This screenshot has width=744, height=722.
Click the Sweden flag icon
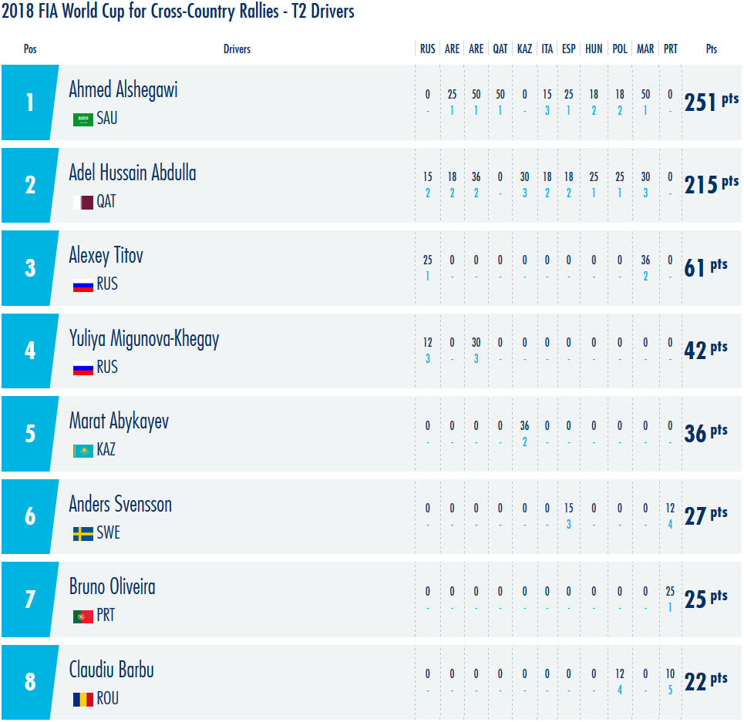83,534
